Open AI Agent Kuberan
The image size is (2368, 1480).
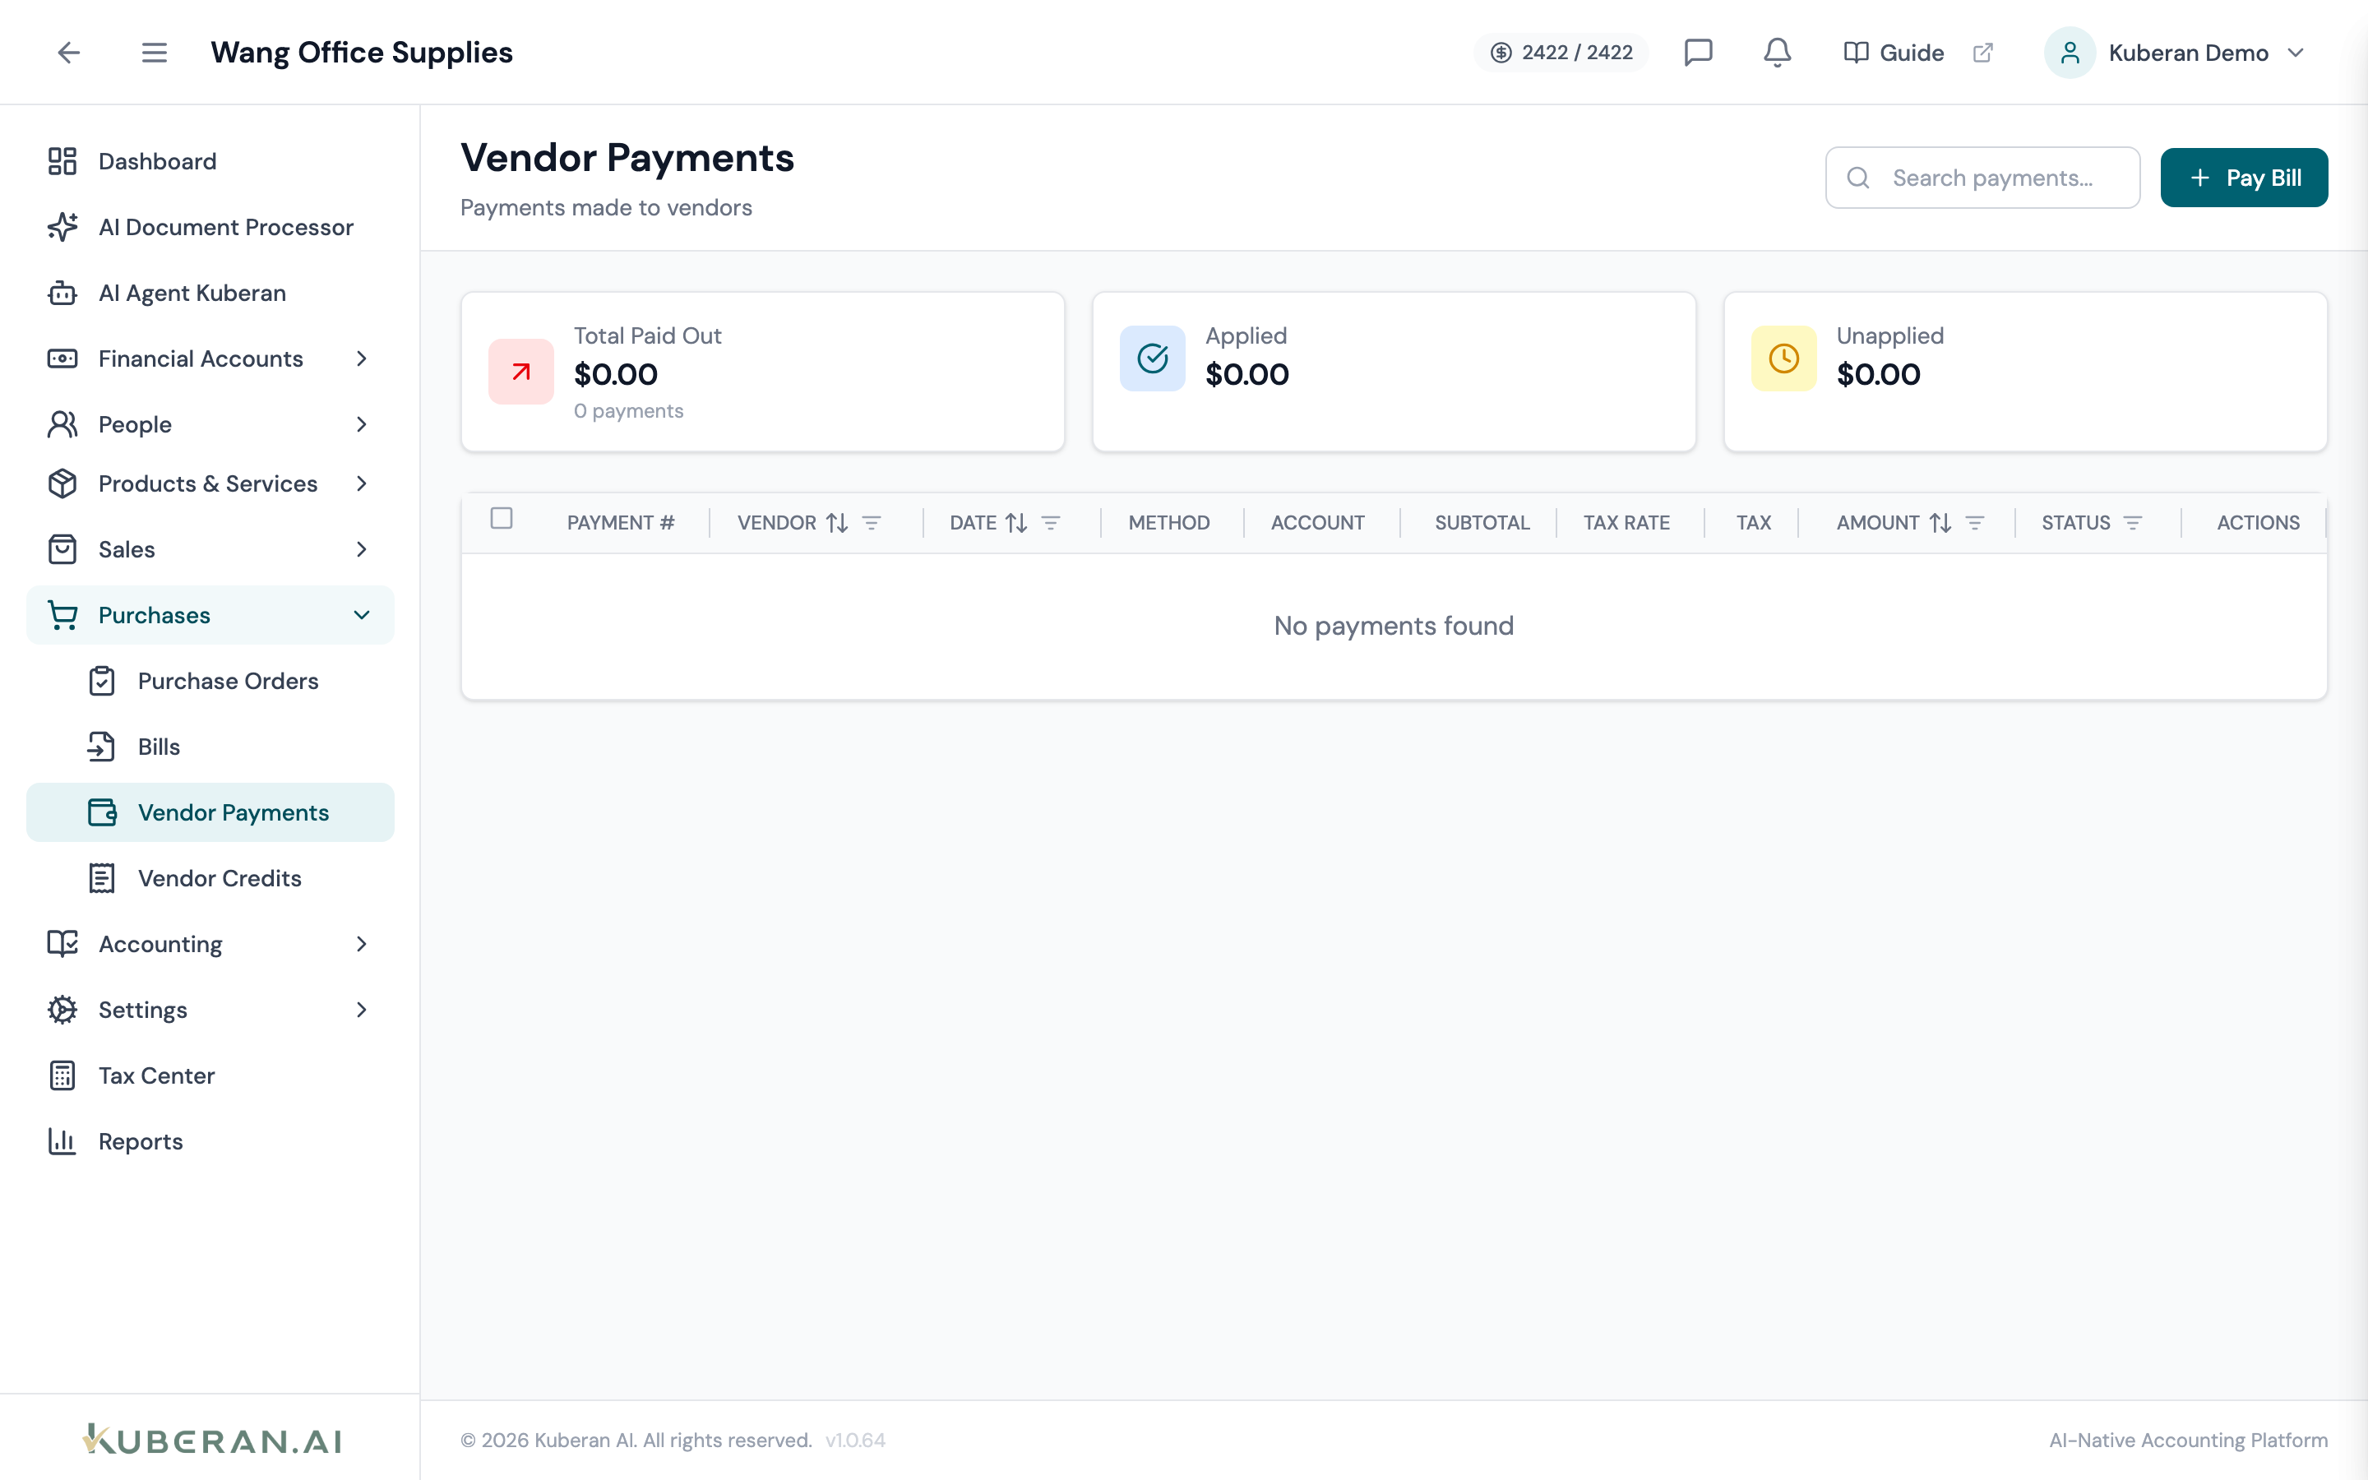point(210,293)
